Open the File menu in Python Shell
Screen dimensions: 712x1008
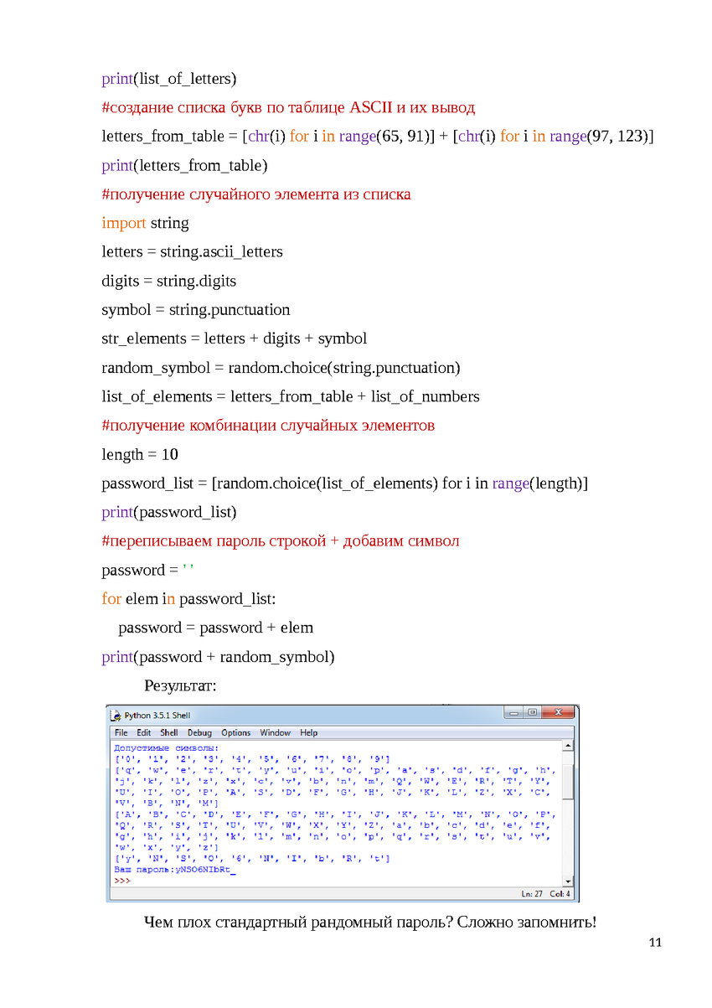point(121,732)
